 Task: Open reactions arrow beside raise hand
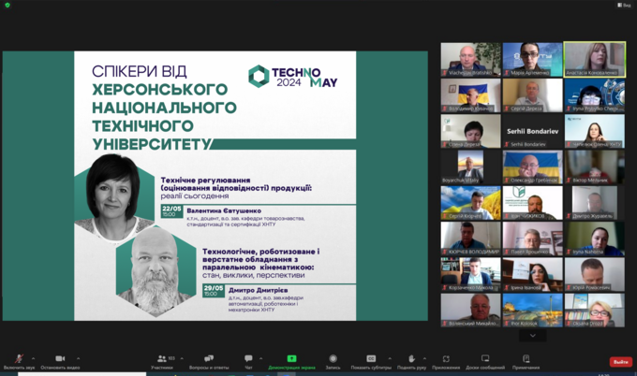pos(425,358)
